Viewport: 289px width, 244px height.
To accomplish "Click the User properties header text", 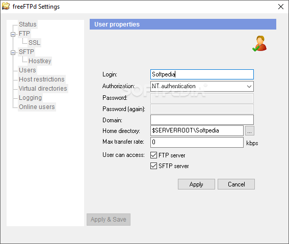I will [x=117, y=24].
